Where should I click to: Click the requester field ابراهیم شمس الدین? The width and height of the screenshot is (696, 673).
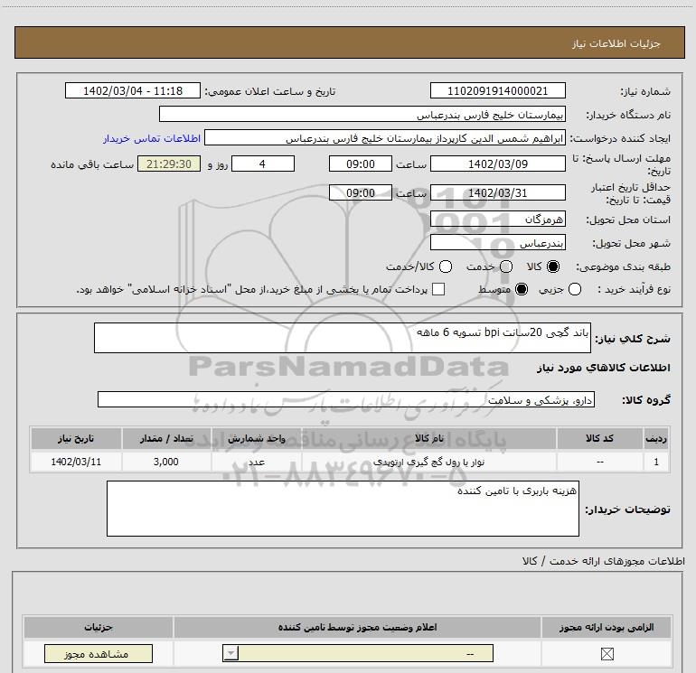pos(384,138)
